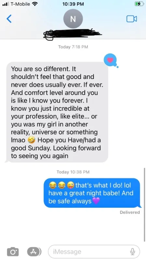Tap the Today 10:38 PM timestamp
146x260 pixels.
73,172
